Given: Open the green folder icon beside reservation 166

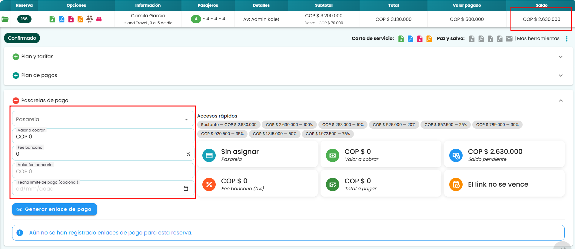Looking at the screenshot, I should coord(5,19).
